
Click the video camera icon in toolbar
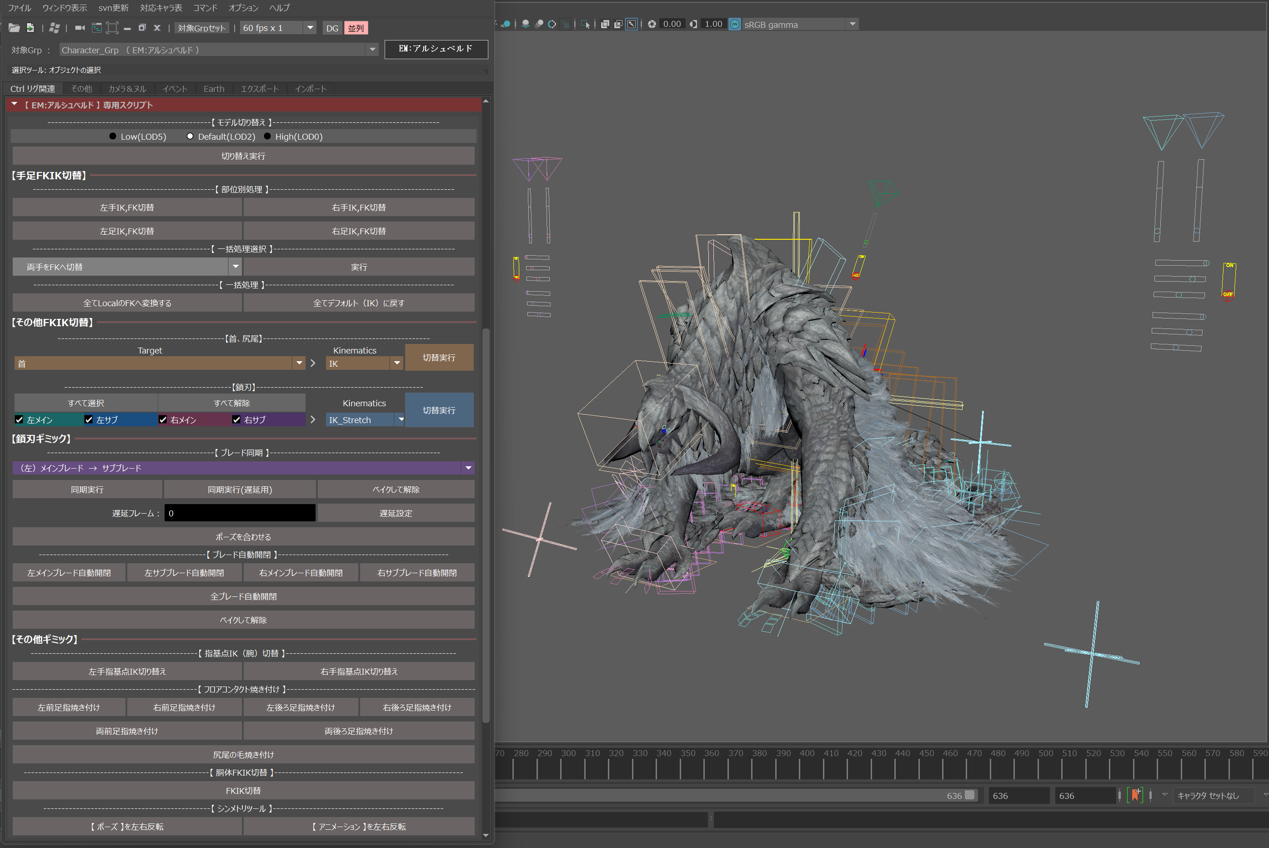coord(80,28)
